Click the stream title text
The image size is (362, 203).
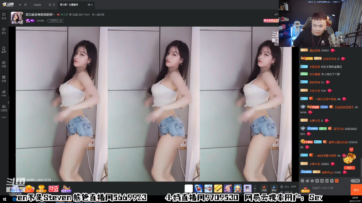click(40, 14)
